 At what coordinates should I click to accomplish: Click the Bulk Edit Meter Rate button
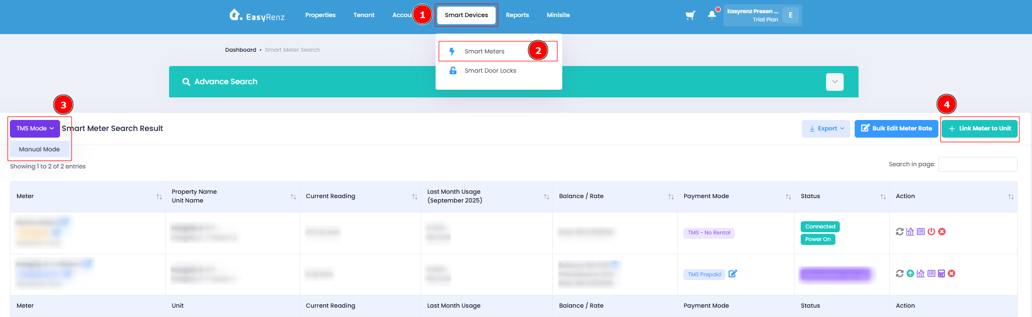click(x=896, y=128)
